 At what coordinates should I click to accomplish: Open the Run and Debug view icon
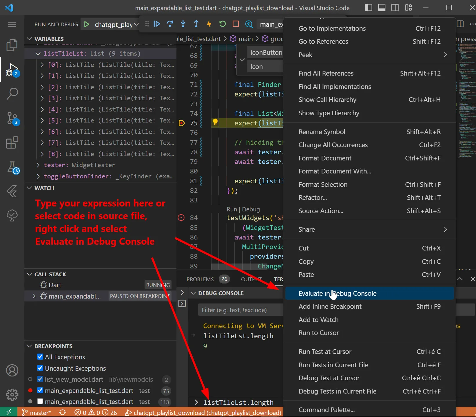pyautogui.click(x=12, y=70)
